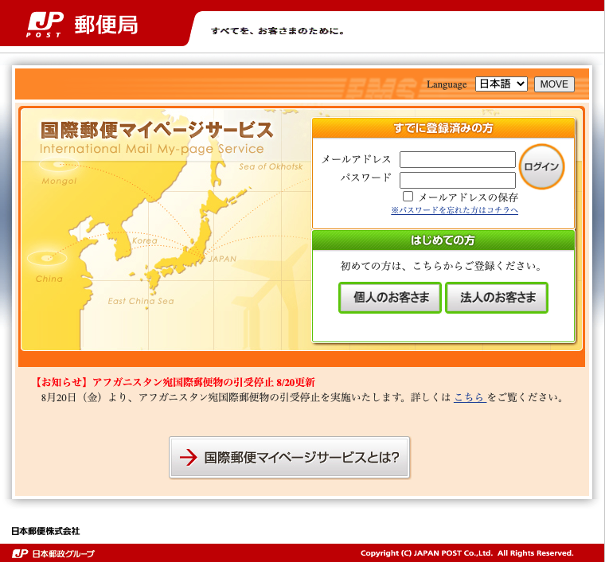This screenshot has width=605, height=562.
Task: Click the MOVE button
Action: tap(554, 84)
